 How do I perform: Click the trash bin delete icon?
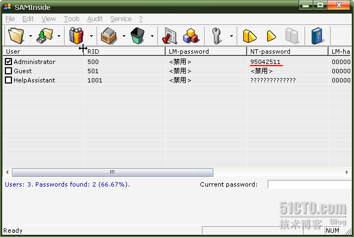pos(137,36)
